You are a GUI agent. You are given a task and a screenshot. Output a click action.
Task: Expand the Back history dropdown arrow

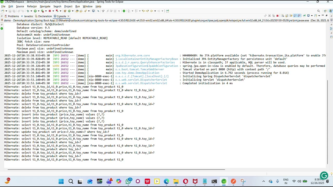(x=155, y=11)
